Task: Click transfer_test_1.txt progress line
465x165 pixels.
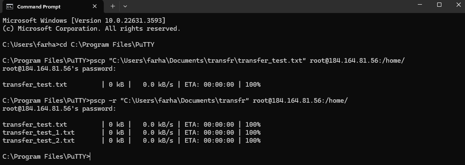Action: pos(132,133)
